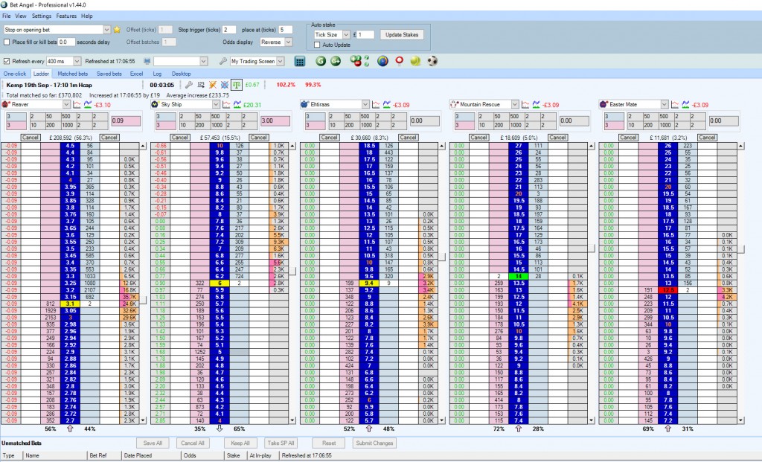Click the yellow 3.1 price in Reaver ladder
Viewport: 762px width, 462px height.
pos(70,304)
